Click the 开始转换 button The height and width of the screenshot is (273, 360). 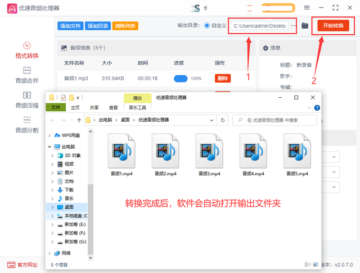(x=333, y=25)
